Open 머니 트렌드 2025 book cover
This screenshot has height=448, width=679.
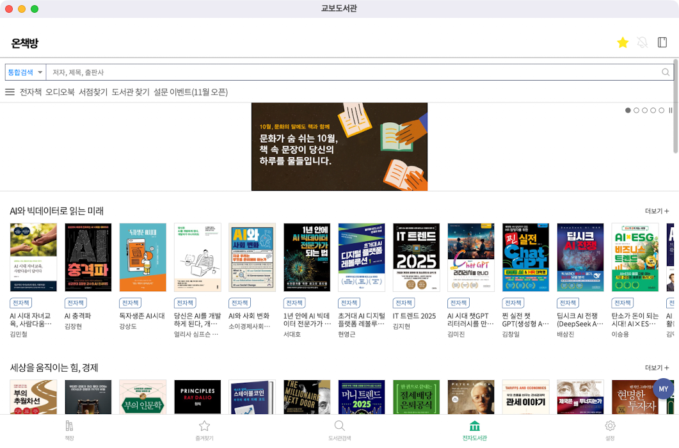[362, 397]
